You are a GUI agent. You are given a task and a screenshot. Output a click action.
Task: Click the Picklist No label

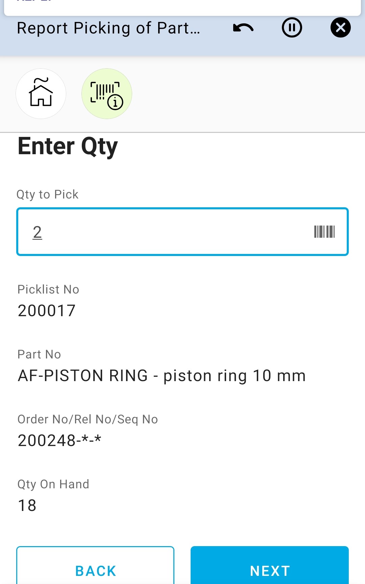(48, 289)
